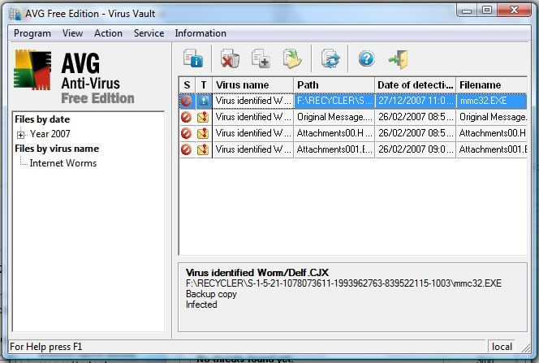Maximize the Virus Vault window
539x363 pixels.
(487, 10)
